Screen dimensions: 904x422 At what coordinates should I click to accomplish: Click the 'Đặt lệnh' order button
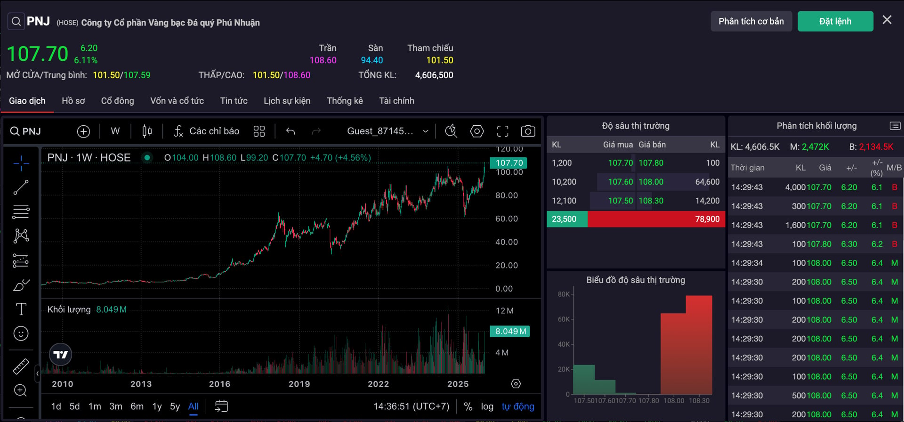835,22
